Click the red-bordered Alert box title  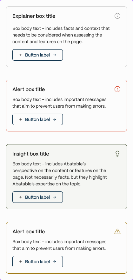click(x=29, y=89)
